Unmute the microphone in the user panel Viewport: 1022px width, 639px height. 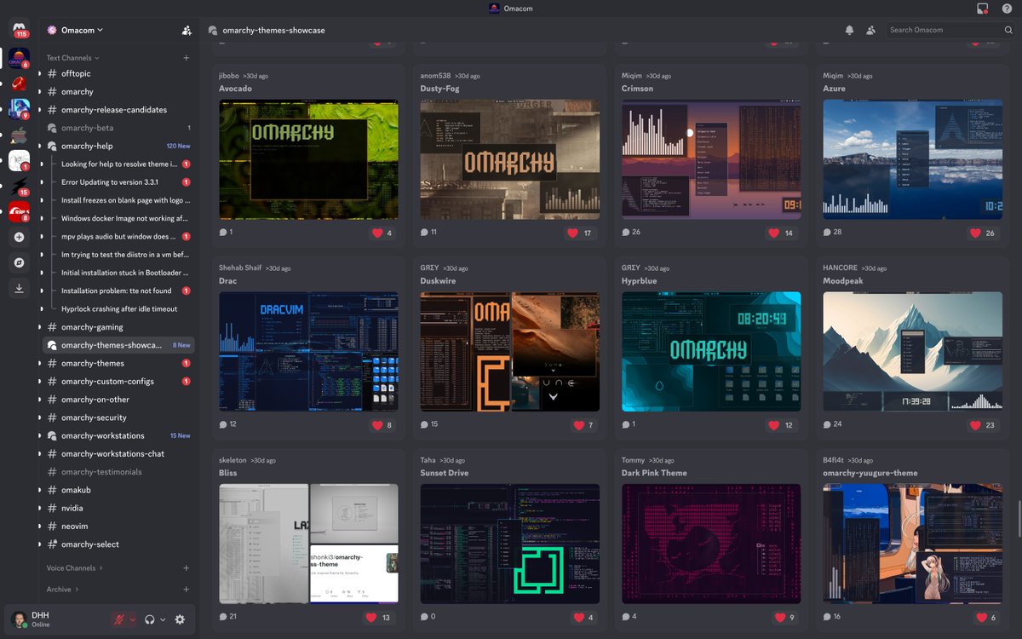click(118, 619)
